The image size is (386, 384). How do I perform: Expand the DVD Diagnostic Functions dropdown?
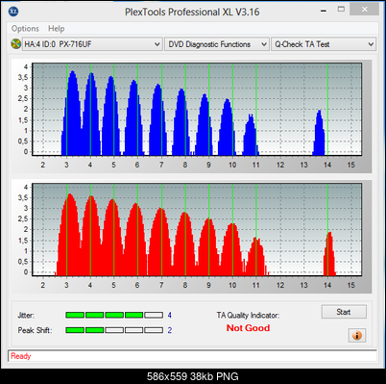[216, 44]
